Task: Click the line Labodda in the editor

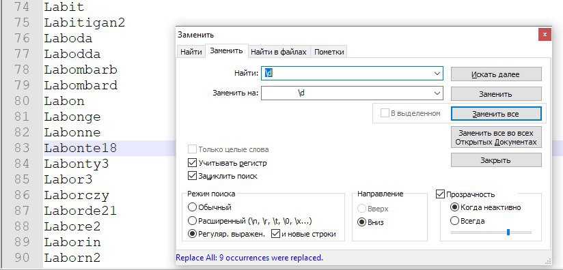Action: click(72, 54)
